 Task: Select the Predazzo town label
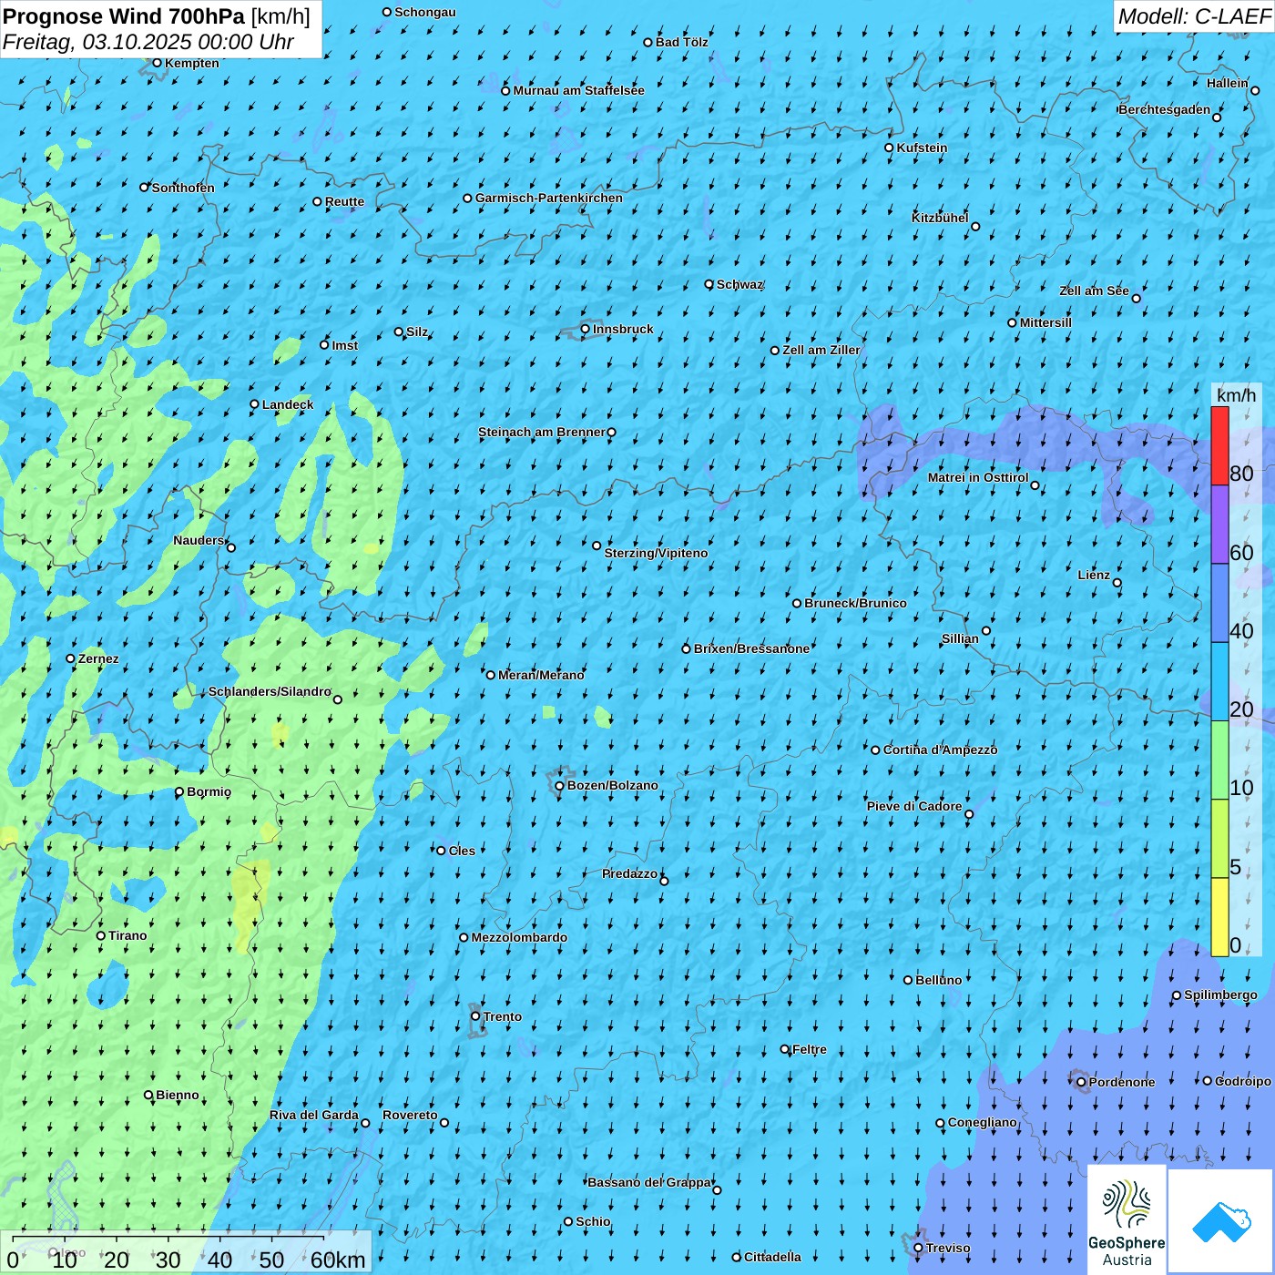pos(629,873)
